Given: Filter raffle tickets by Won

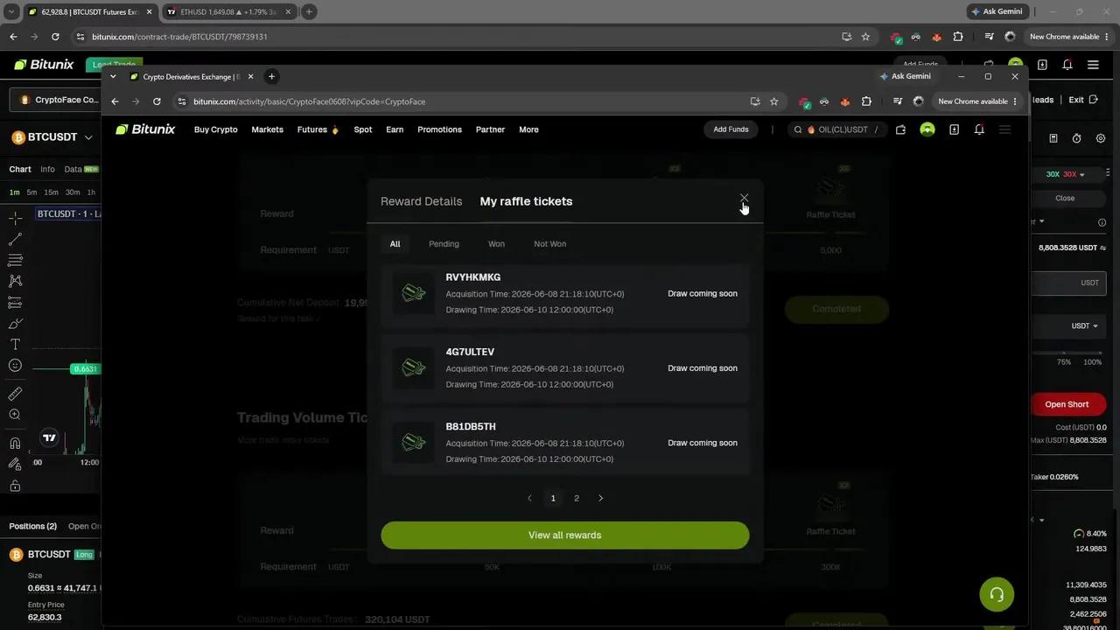Looking at the screenshot, I should [x=496, y=244].
